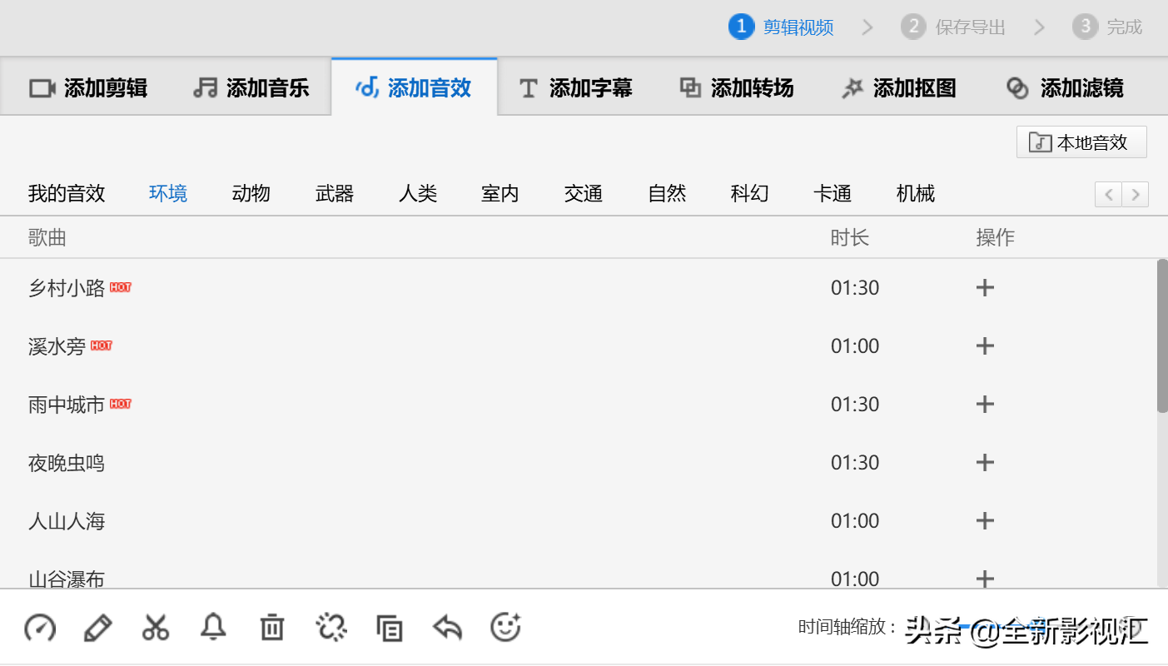Click the 本地音效 button
The image size is (1168, 666).
point(1081,142)
